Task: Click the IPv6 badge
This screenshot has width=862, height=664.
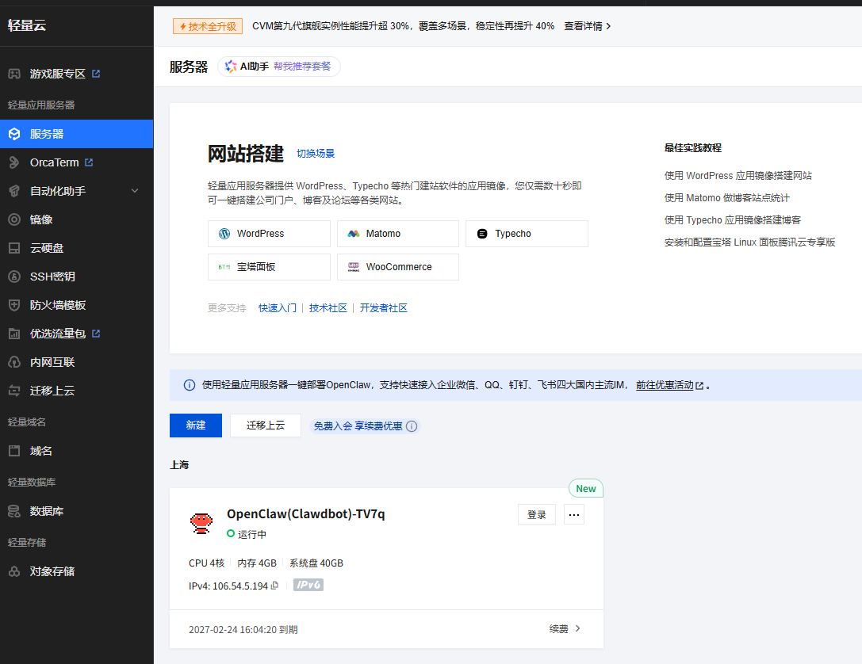Action: (308, 585)
